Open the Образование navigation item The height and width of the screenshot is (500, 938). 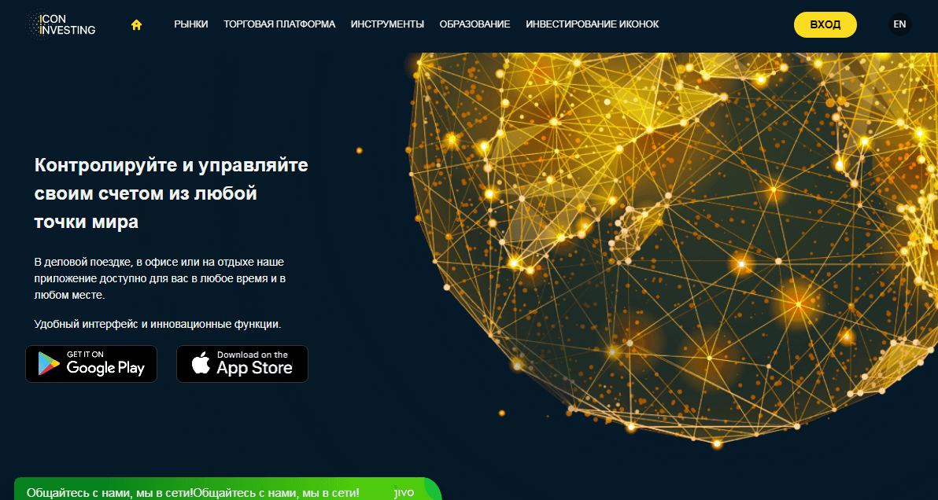tap(475, 24)
